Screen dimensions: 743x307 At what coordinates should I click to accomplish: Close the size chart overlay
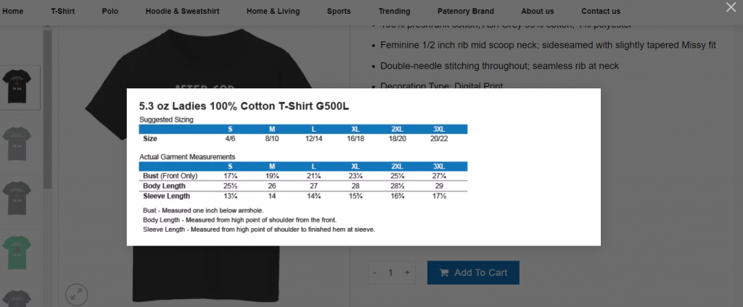click(x=731, y=7)
